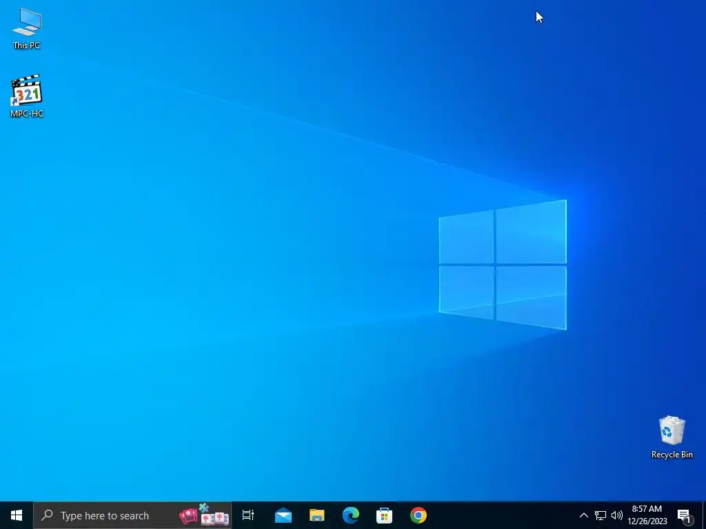706x529 pixels.
Task: Open the network status tray icon
Action: point(601,515)
